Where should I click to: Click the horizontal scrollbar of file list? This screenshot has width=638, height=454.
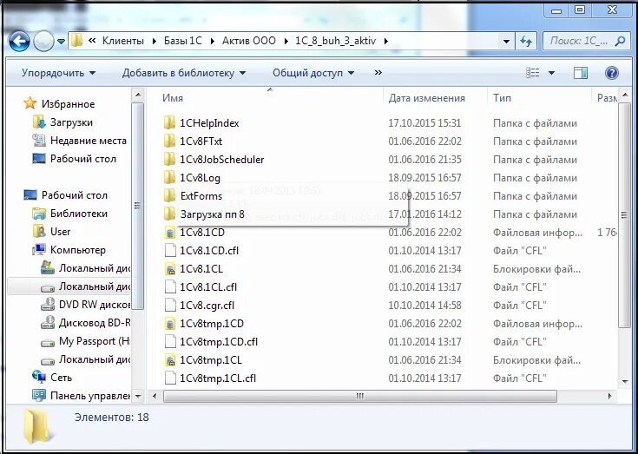pos(359,396)
